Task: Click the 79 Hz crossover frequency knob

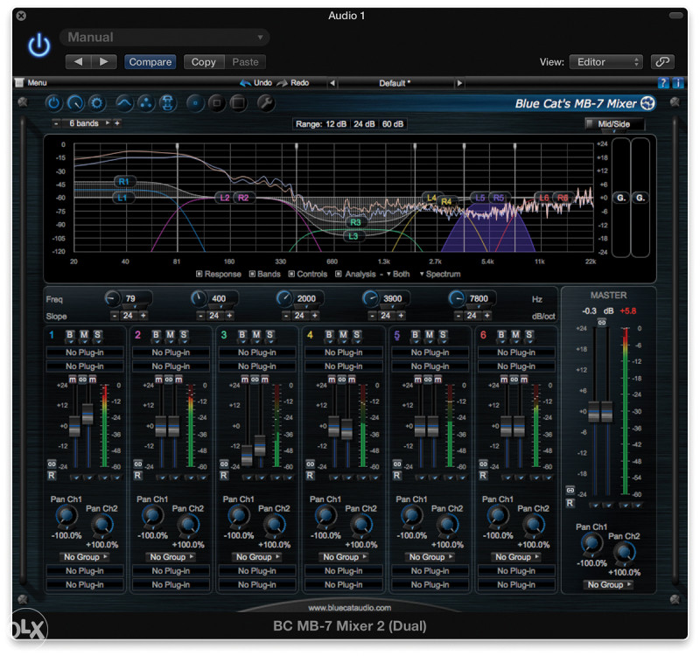Action: pos(112,298)
